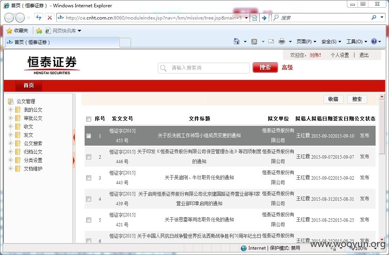Open document 关于徐恩雷等同志职务任免的通知
The width and height of the screenshot is (389, 255).
point(199,219)
